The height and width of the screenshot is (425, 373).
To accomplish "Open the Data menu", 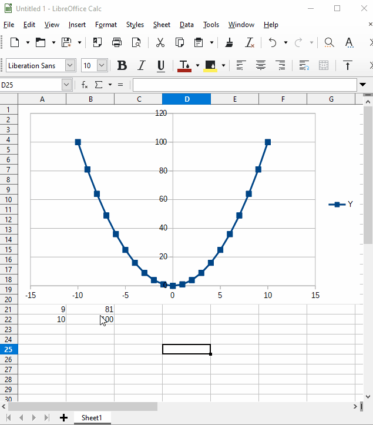I will pos(187,25).
